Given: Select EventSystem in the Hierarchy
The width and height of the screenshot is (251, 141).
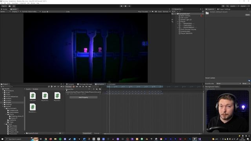Looking at the screenshot, I should tap(186, 31).
